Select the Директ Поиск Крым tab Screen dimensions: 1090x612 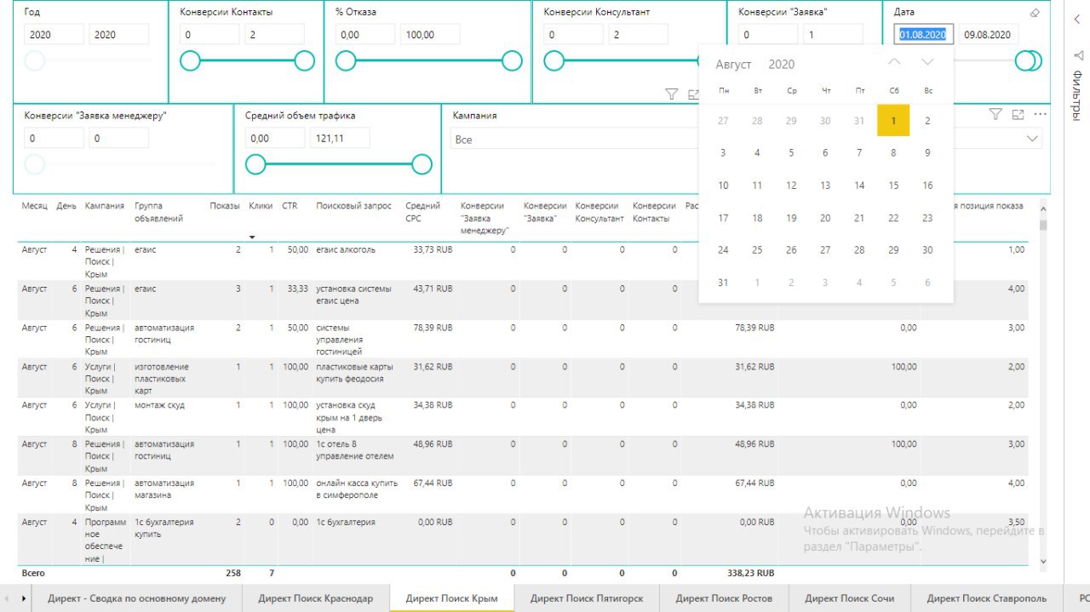(452, 598)
